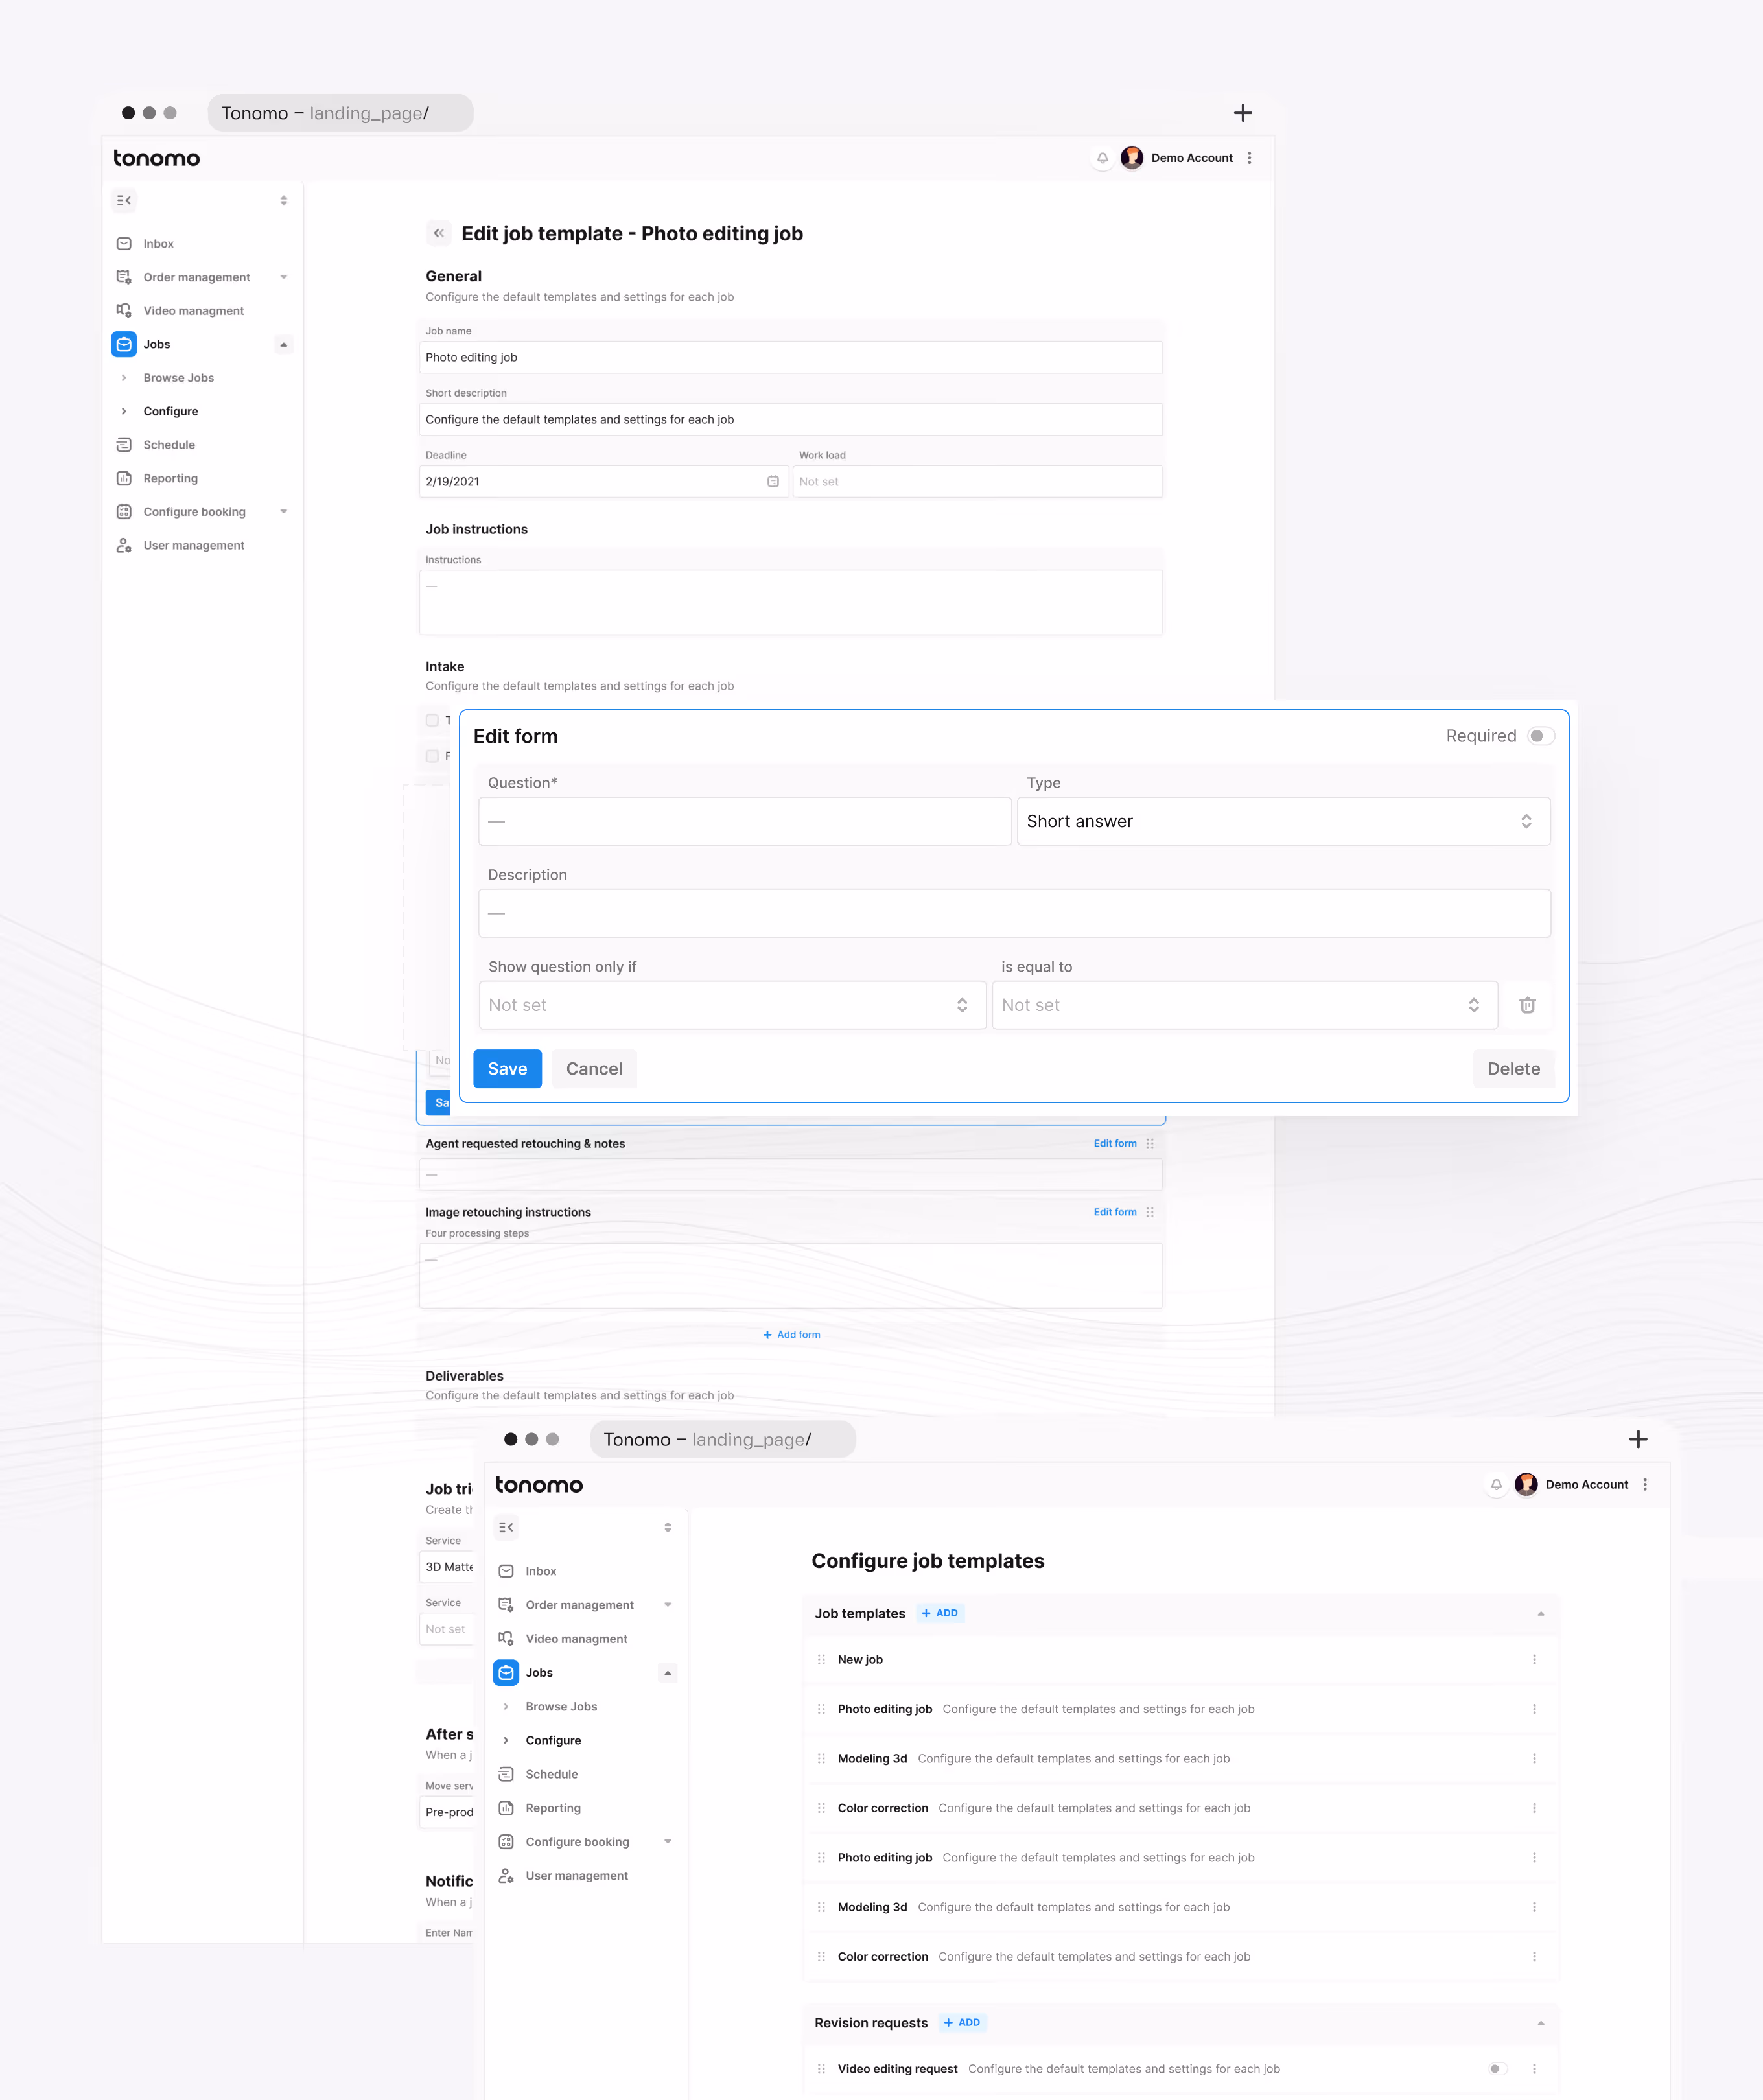This screenshot has height=2100, width=1763.
Task: Select Reporting in bottom window sidebar
Action: (553, 1808)
